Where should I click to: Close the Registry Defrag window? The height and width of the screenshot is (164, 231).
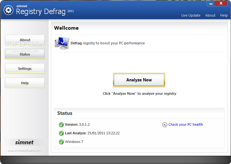tap(221, 3)
